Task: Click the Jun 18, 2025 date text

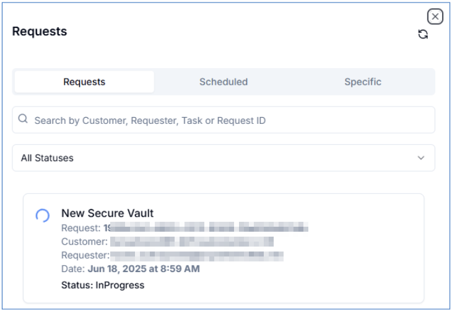Action: pyautogui.click(x=144, y=269)
